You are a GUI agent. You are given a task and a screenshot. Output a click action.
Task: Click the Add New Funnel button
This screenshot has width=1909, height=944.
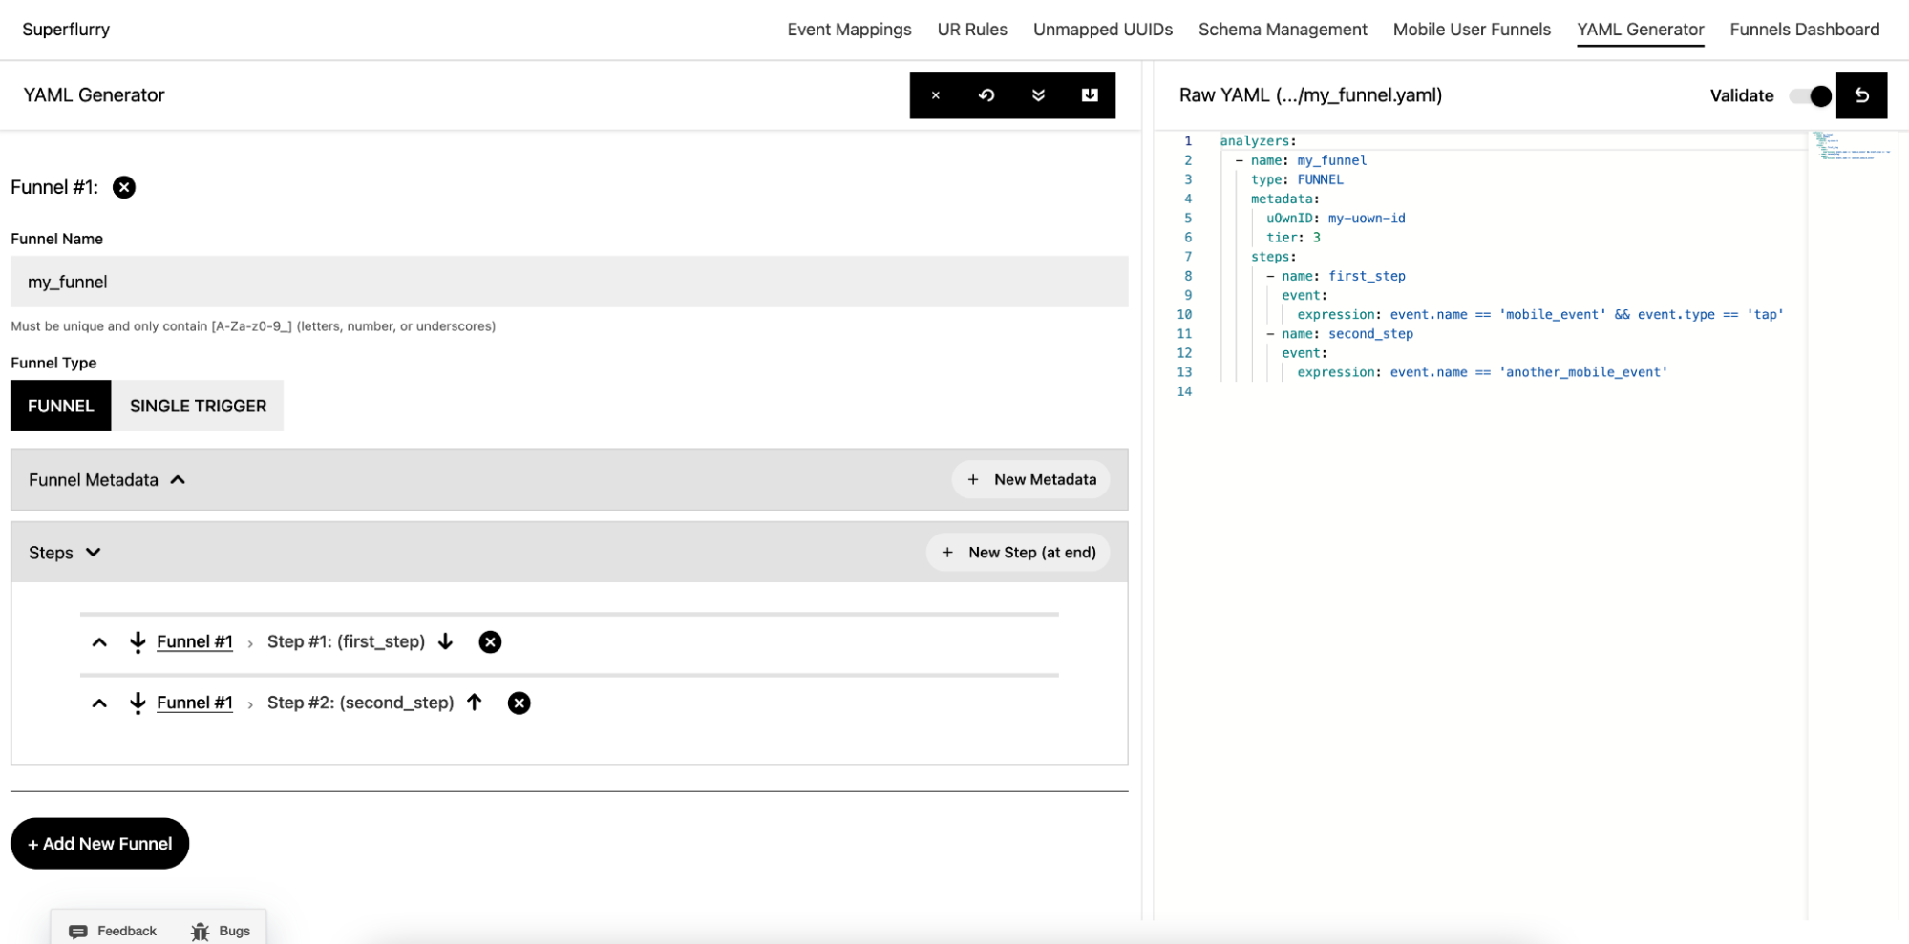[100, 844]
